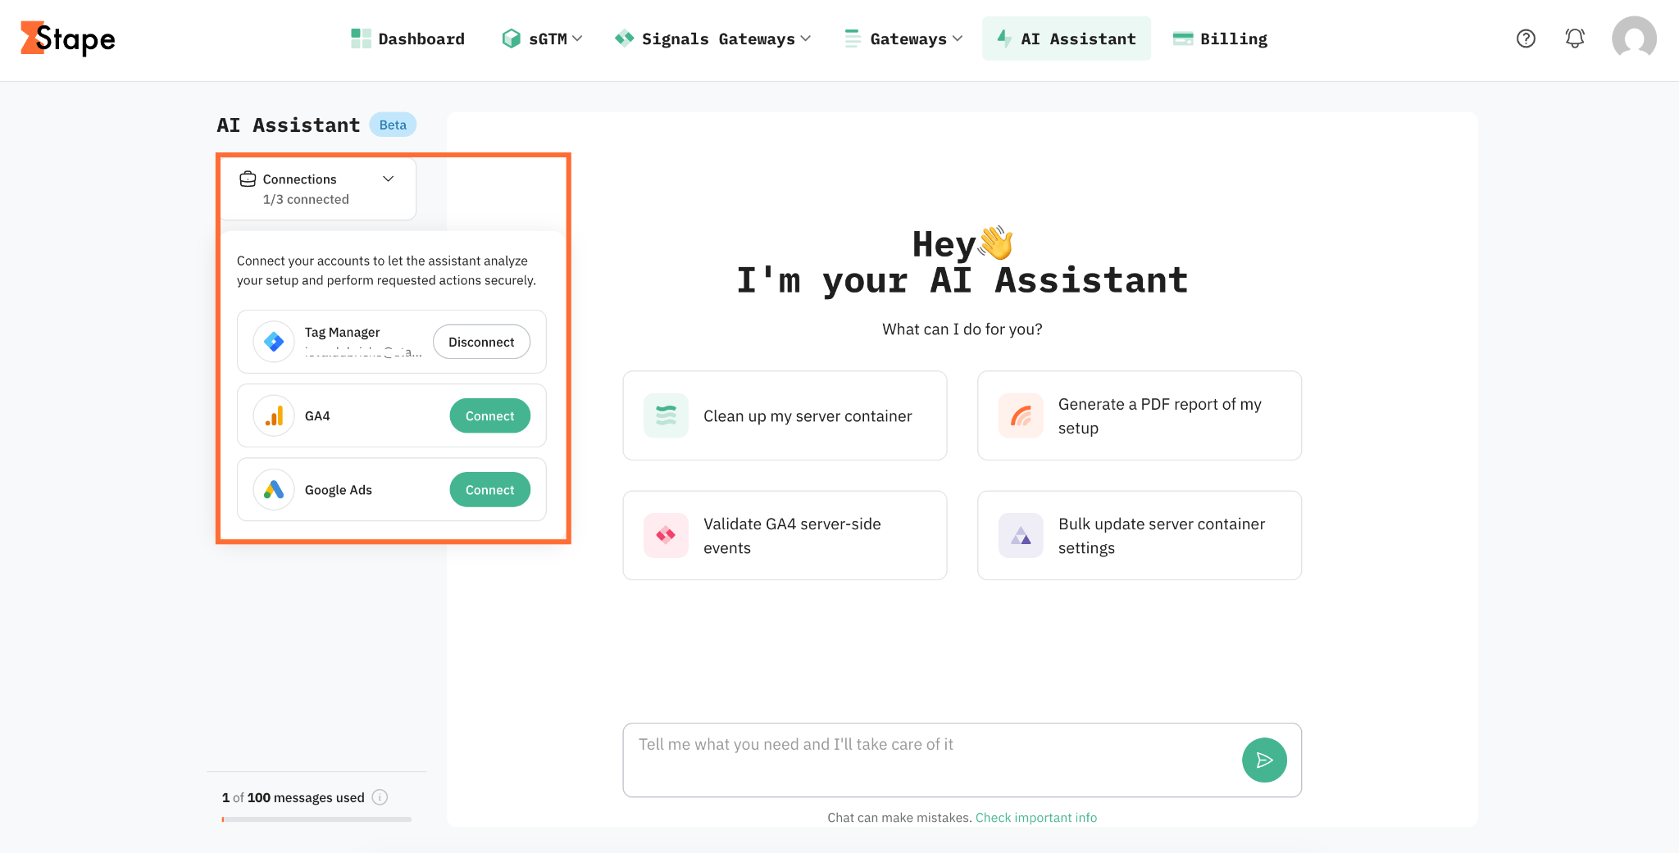Screen dimensions: 1679x853
Task: Click the '1/3 connected' status text
Action: [306, 199]
